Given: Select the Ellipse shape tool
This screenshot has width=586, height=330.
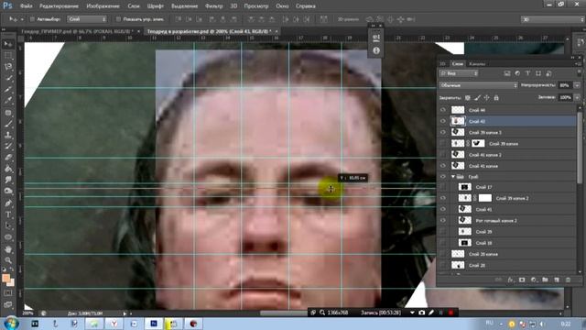Looking at the screenshot, I should (8, 237).
